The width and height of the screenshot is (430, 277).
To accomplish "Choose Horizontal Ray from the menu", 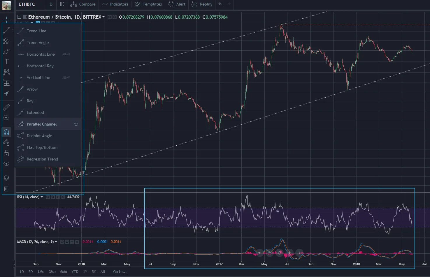I will click(x=48, y=66).
